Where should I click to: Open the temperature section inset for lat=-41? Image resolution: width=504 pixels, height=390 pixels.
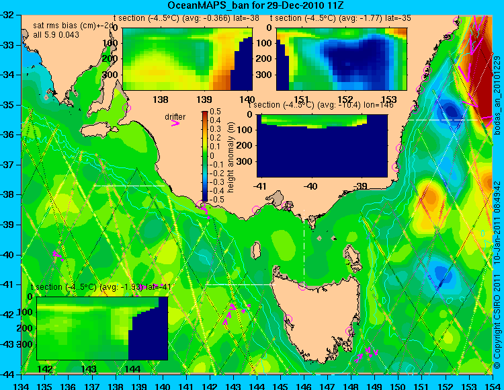point(102,328)
